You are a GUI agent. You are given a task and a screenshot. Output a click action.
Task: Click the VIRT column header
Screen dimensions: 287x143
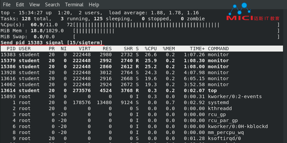[x=85, y=49]
